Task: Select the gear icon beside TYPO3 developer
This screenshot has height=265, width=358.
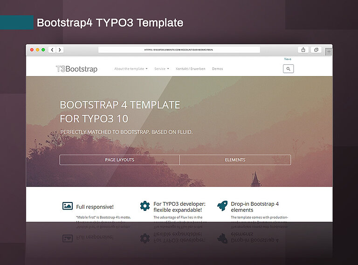Action: tap(145, 206)
